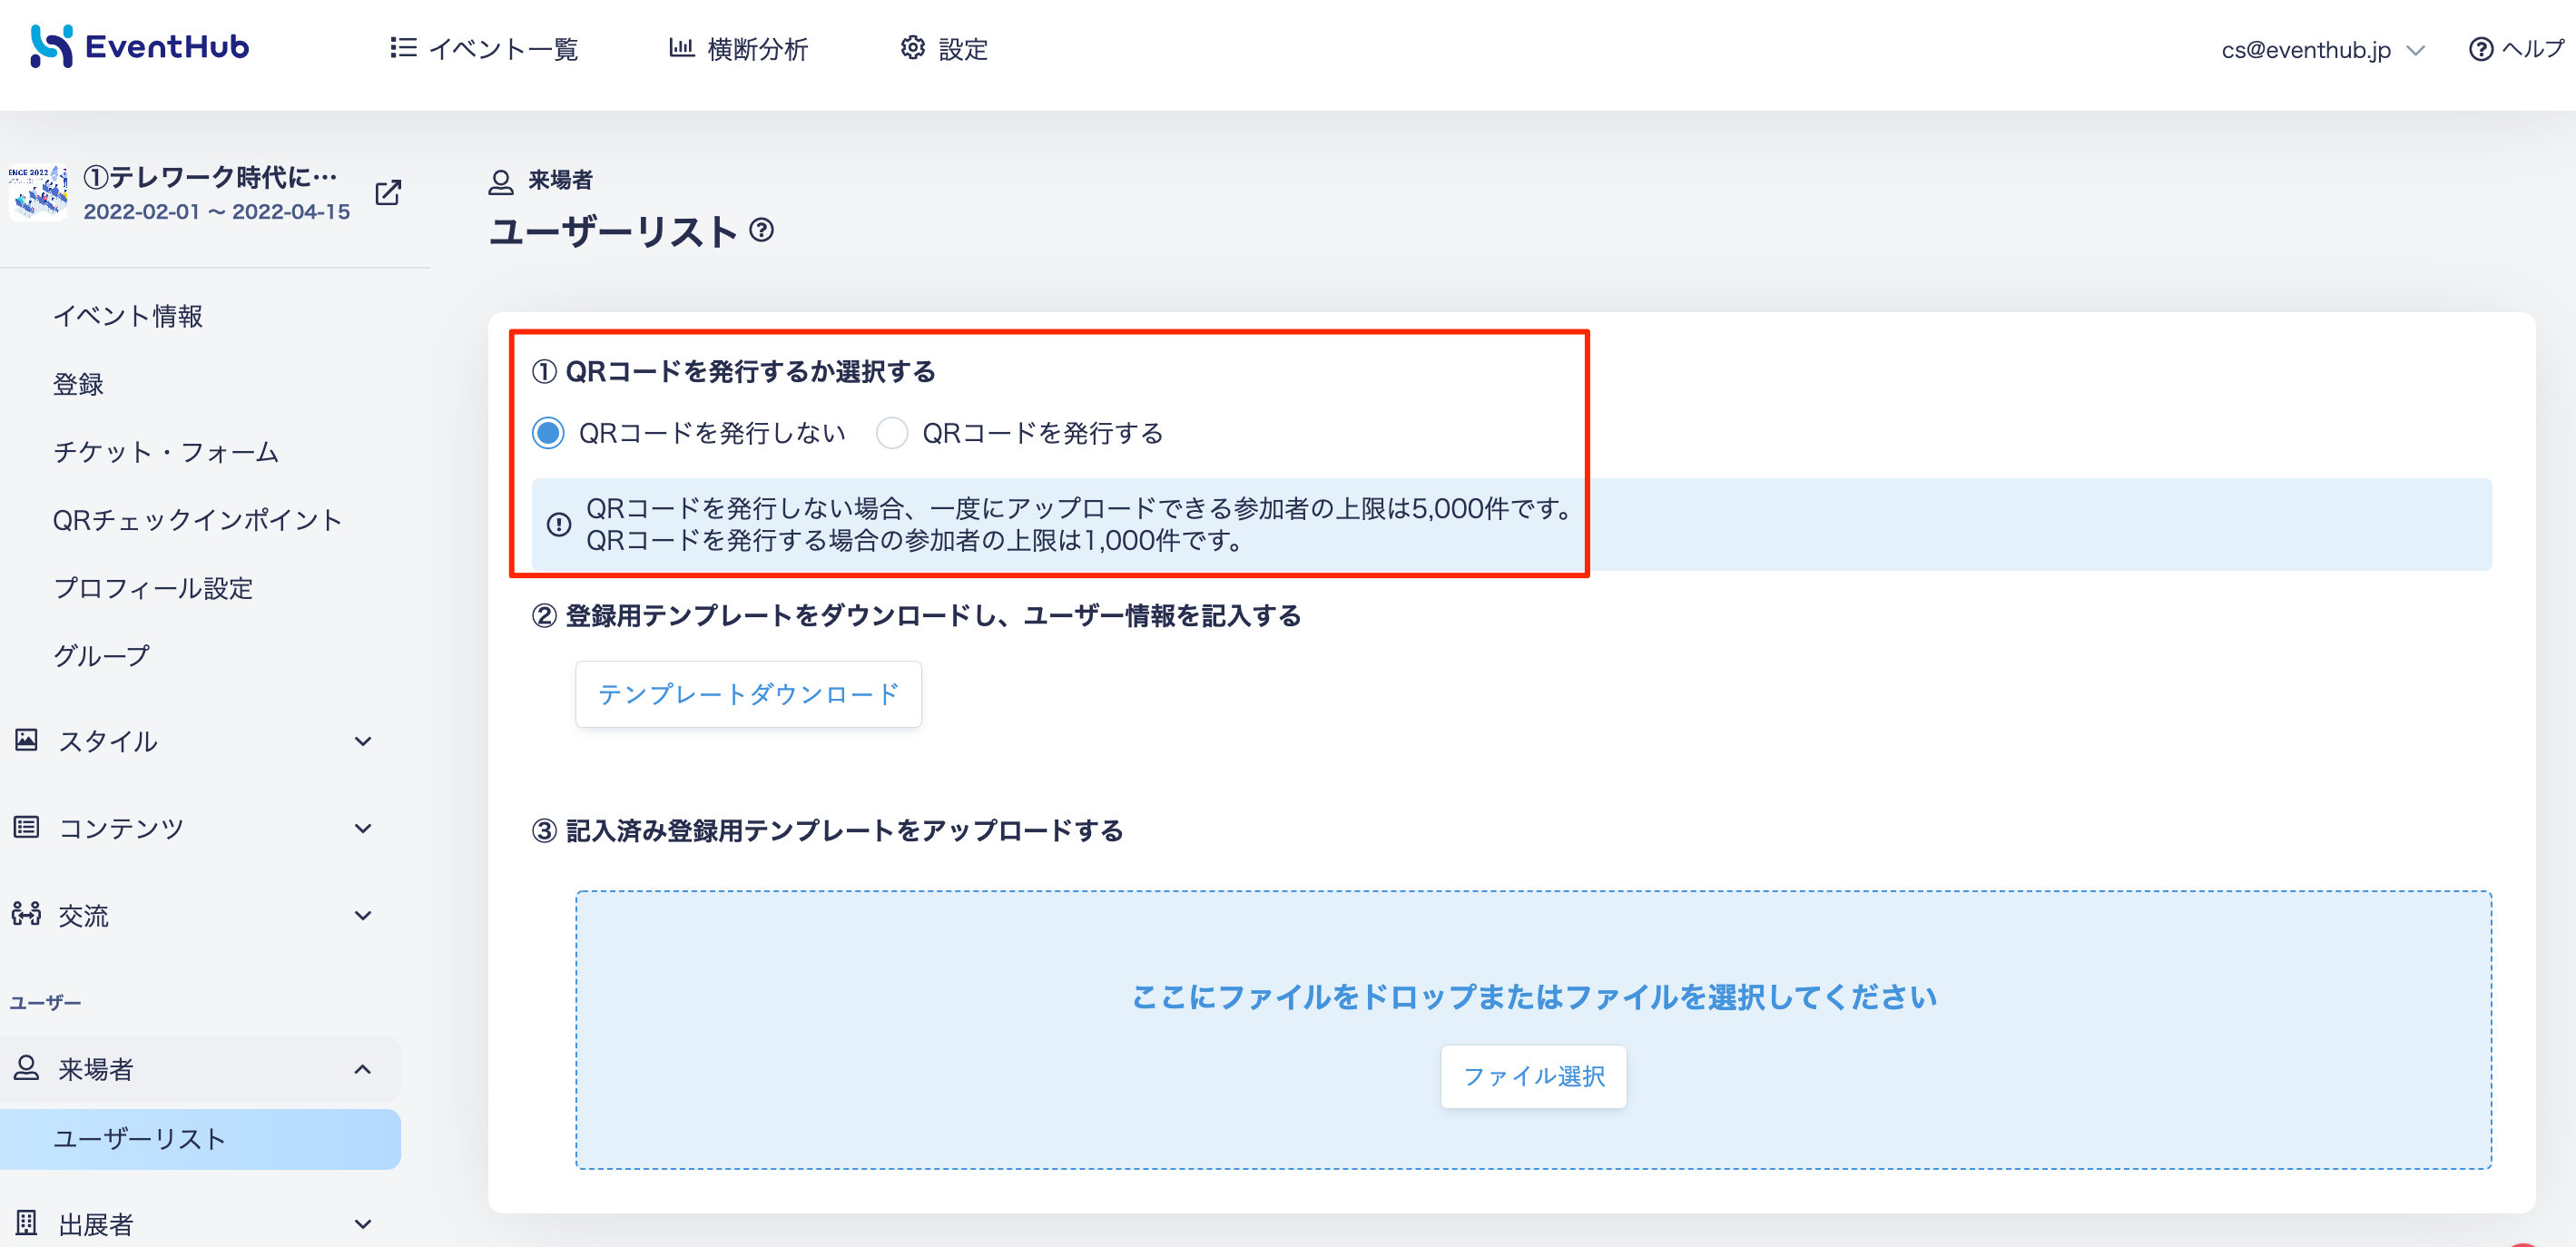The height and width of the screenshot is (1247, 2576).
Task: Click the ファイル選択 button
Action: coord(1533,1076)
